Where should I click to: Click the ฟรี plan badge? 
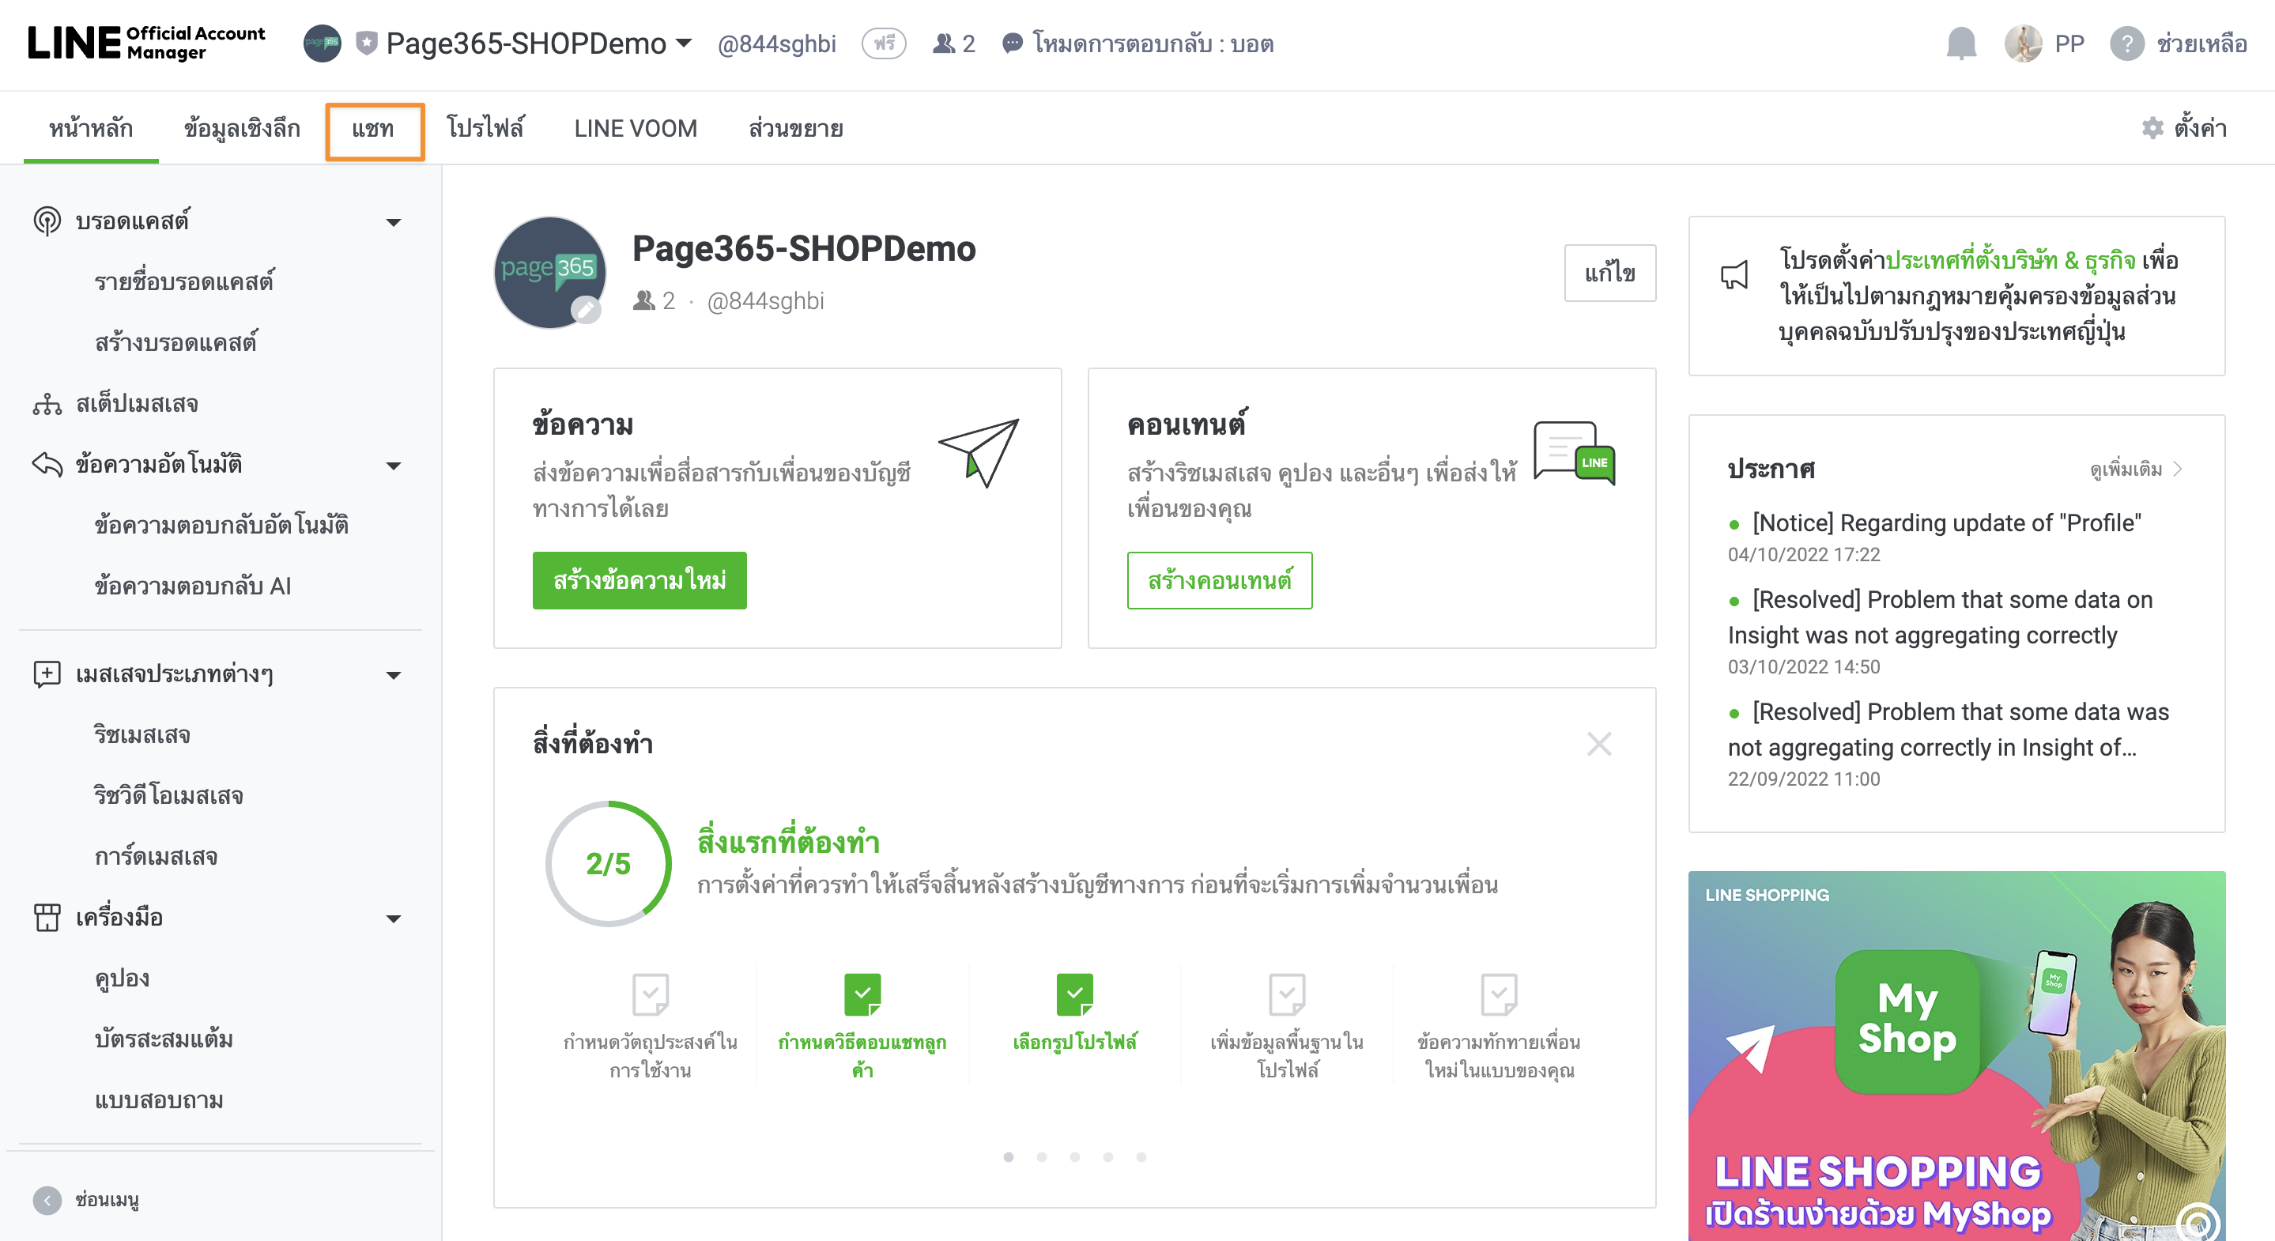(x=884, y=43)
